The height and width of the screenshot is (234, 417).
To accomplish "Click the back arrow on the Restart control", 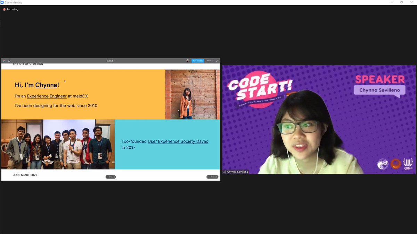I will 208,176.
